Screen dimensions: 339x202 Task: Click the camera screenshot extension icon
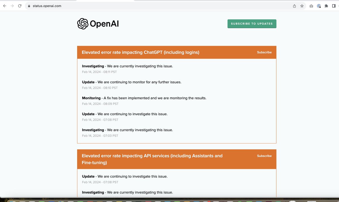[311, 6]
